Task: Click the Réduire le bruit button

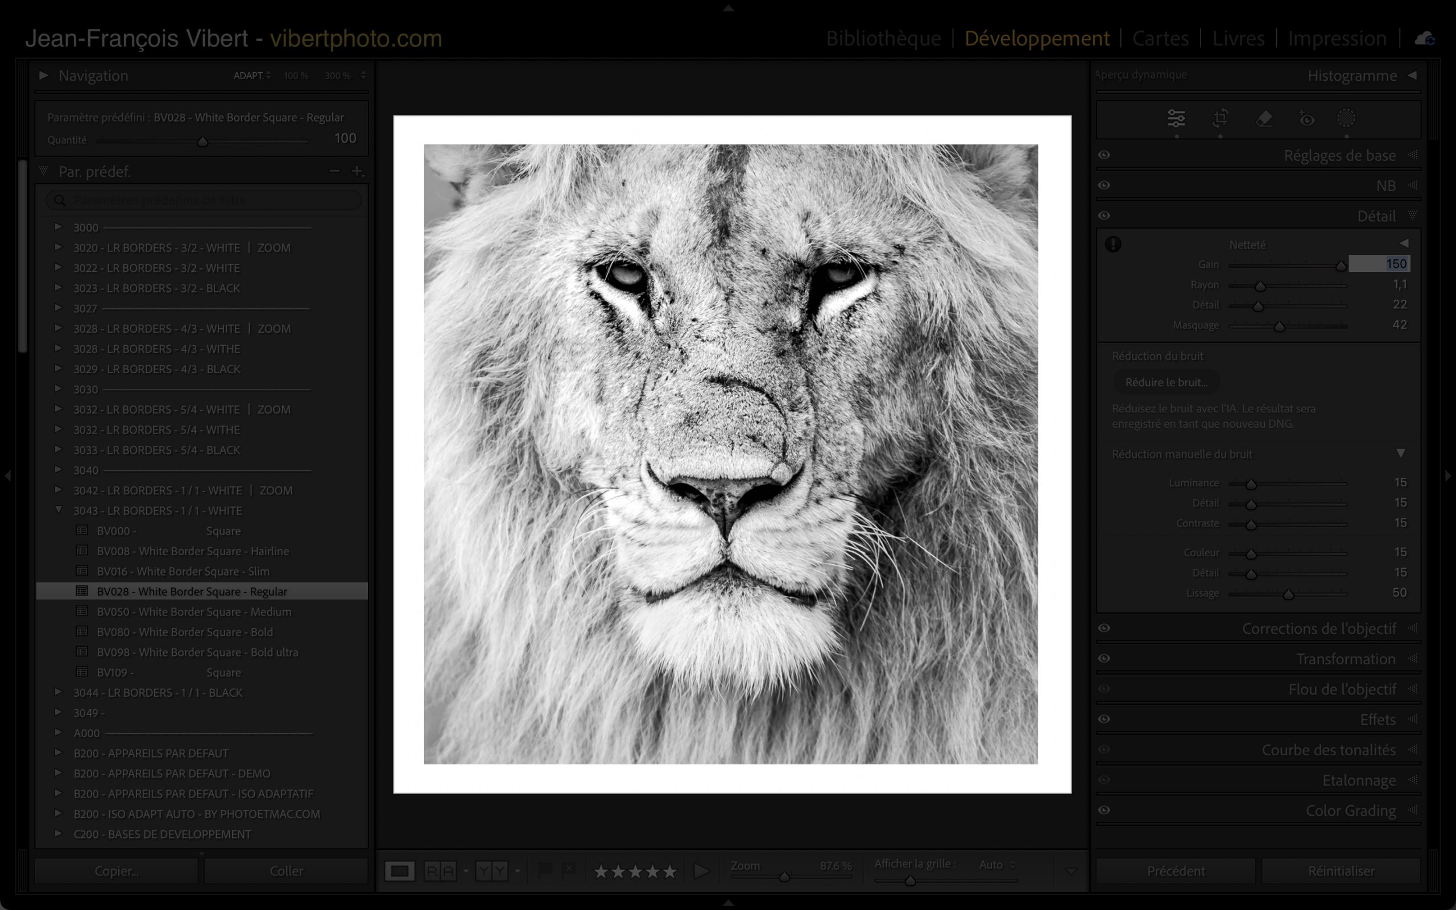Action: pyautogui.click(x=1166, y=382)
